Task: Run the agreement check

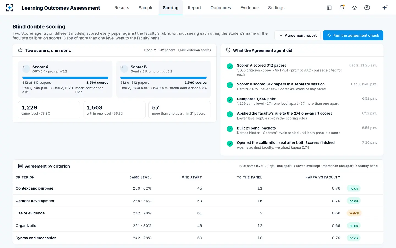Action: pos(353,35)
